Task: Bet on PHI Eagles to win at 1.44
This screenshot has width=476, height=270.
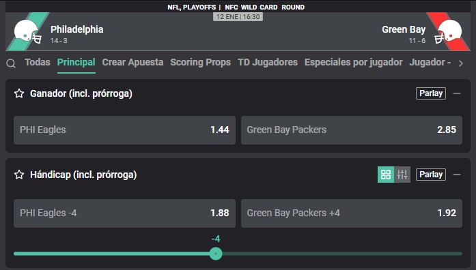Action: coord(124,130)
